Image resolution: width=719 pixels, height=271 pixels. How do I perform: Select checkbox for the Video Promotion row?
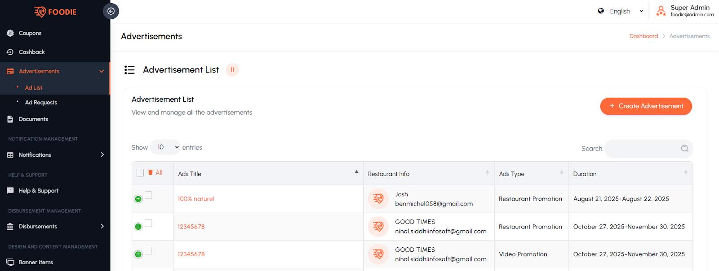click(149, 251)
